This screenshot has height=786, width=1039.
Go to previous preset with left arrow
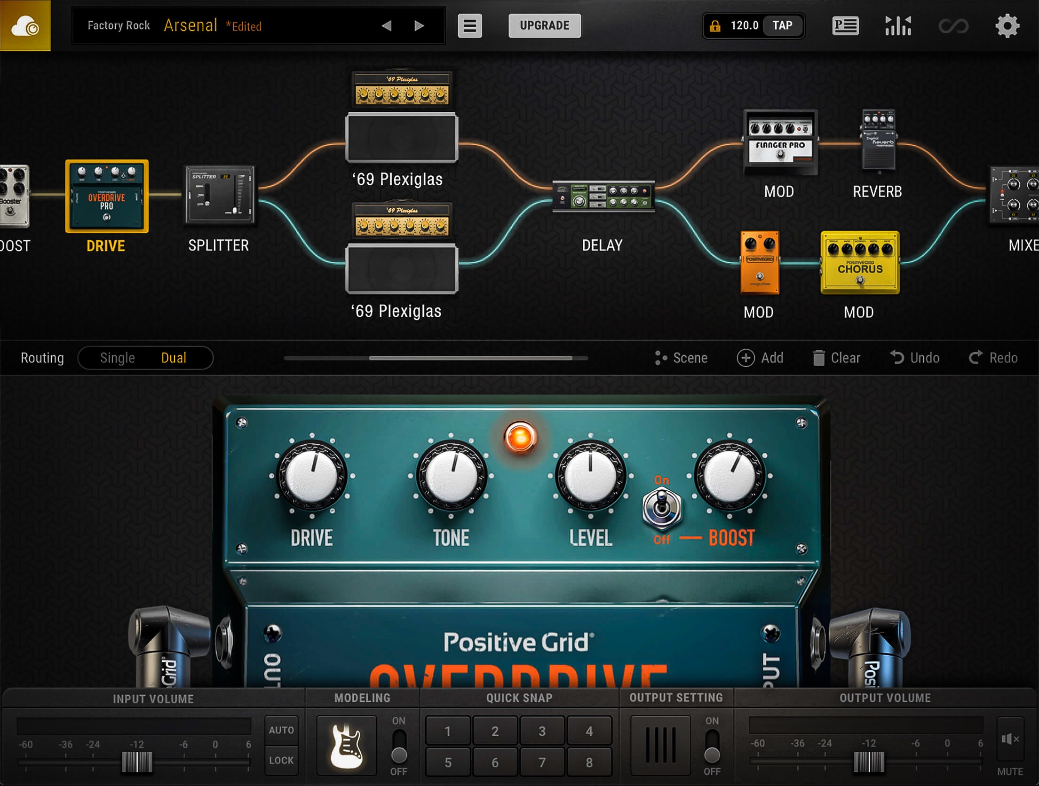(386, 26)
